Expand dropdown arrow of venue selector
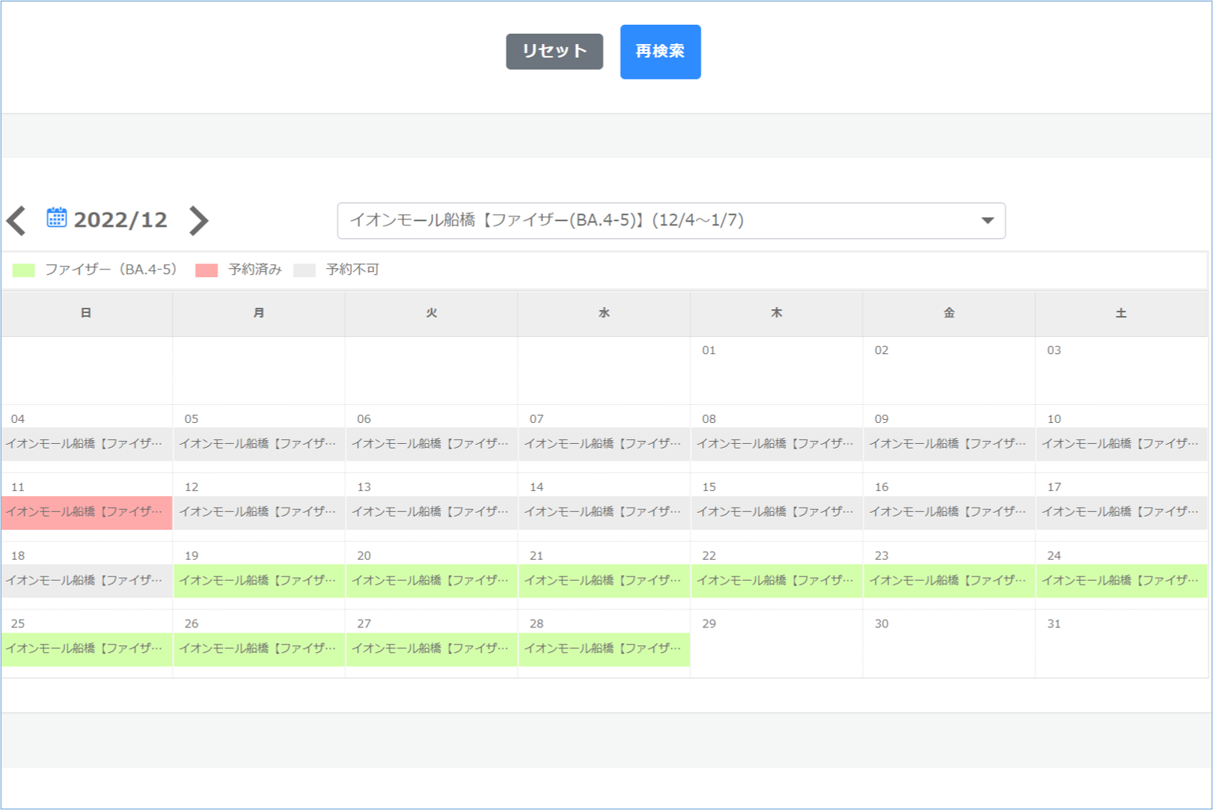Image resolution: width=1213 pixels, height=810 pixels. 987,221
